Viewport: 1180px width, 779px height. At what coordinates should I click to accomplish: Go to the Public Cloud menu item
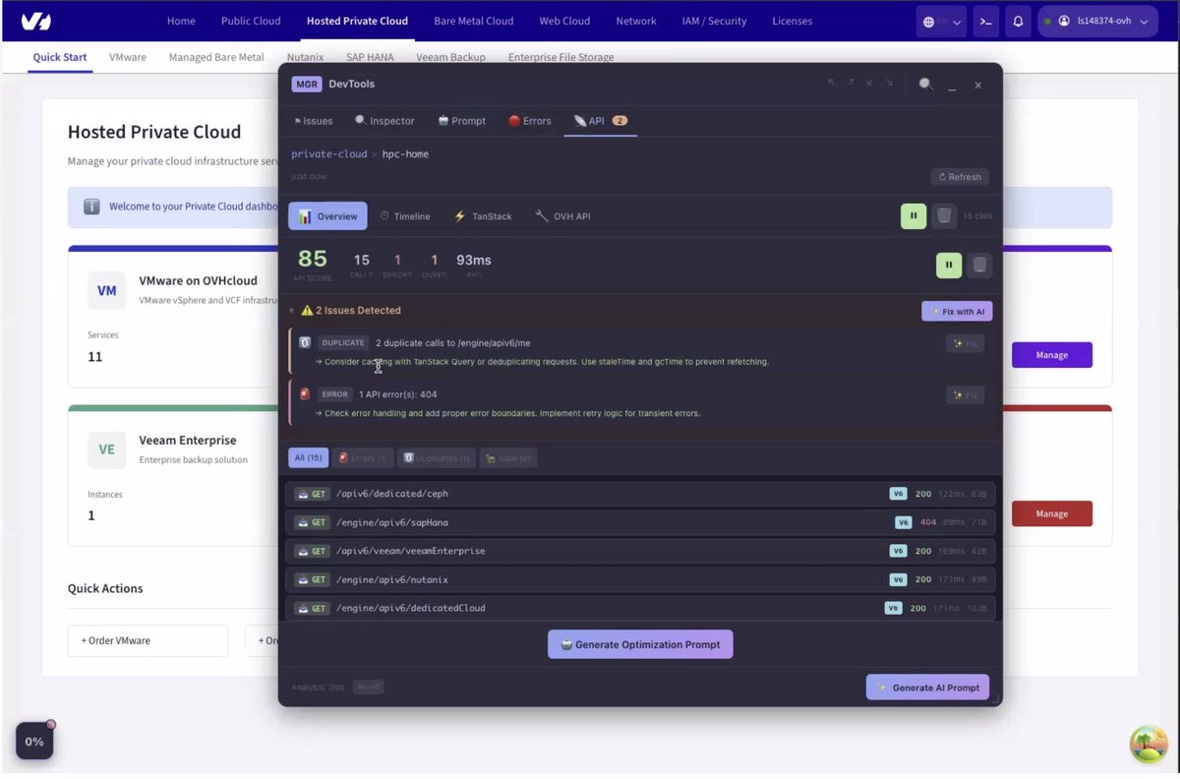click(x=251, y=21)
